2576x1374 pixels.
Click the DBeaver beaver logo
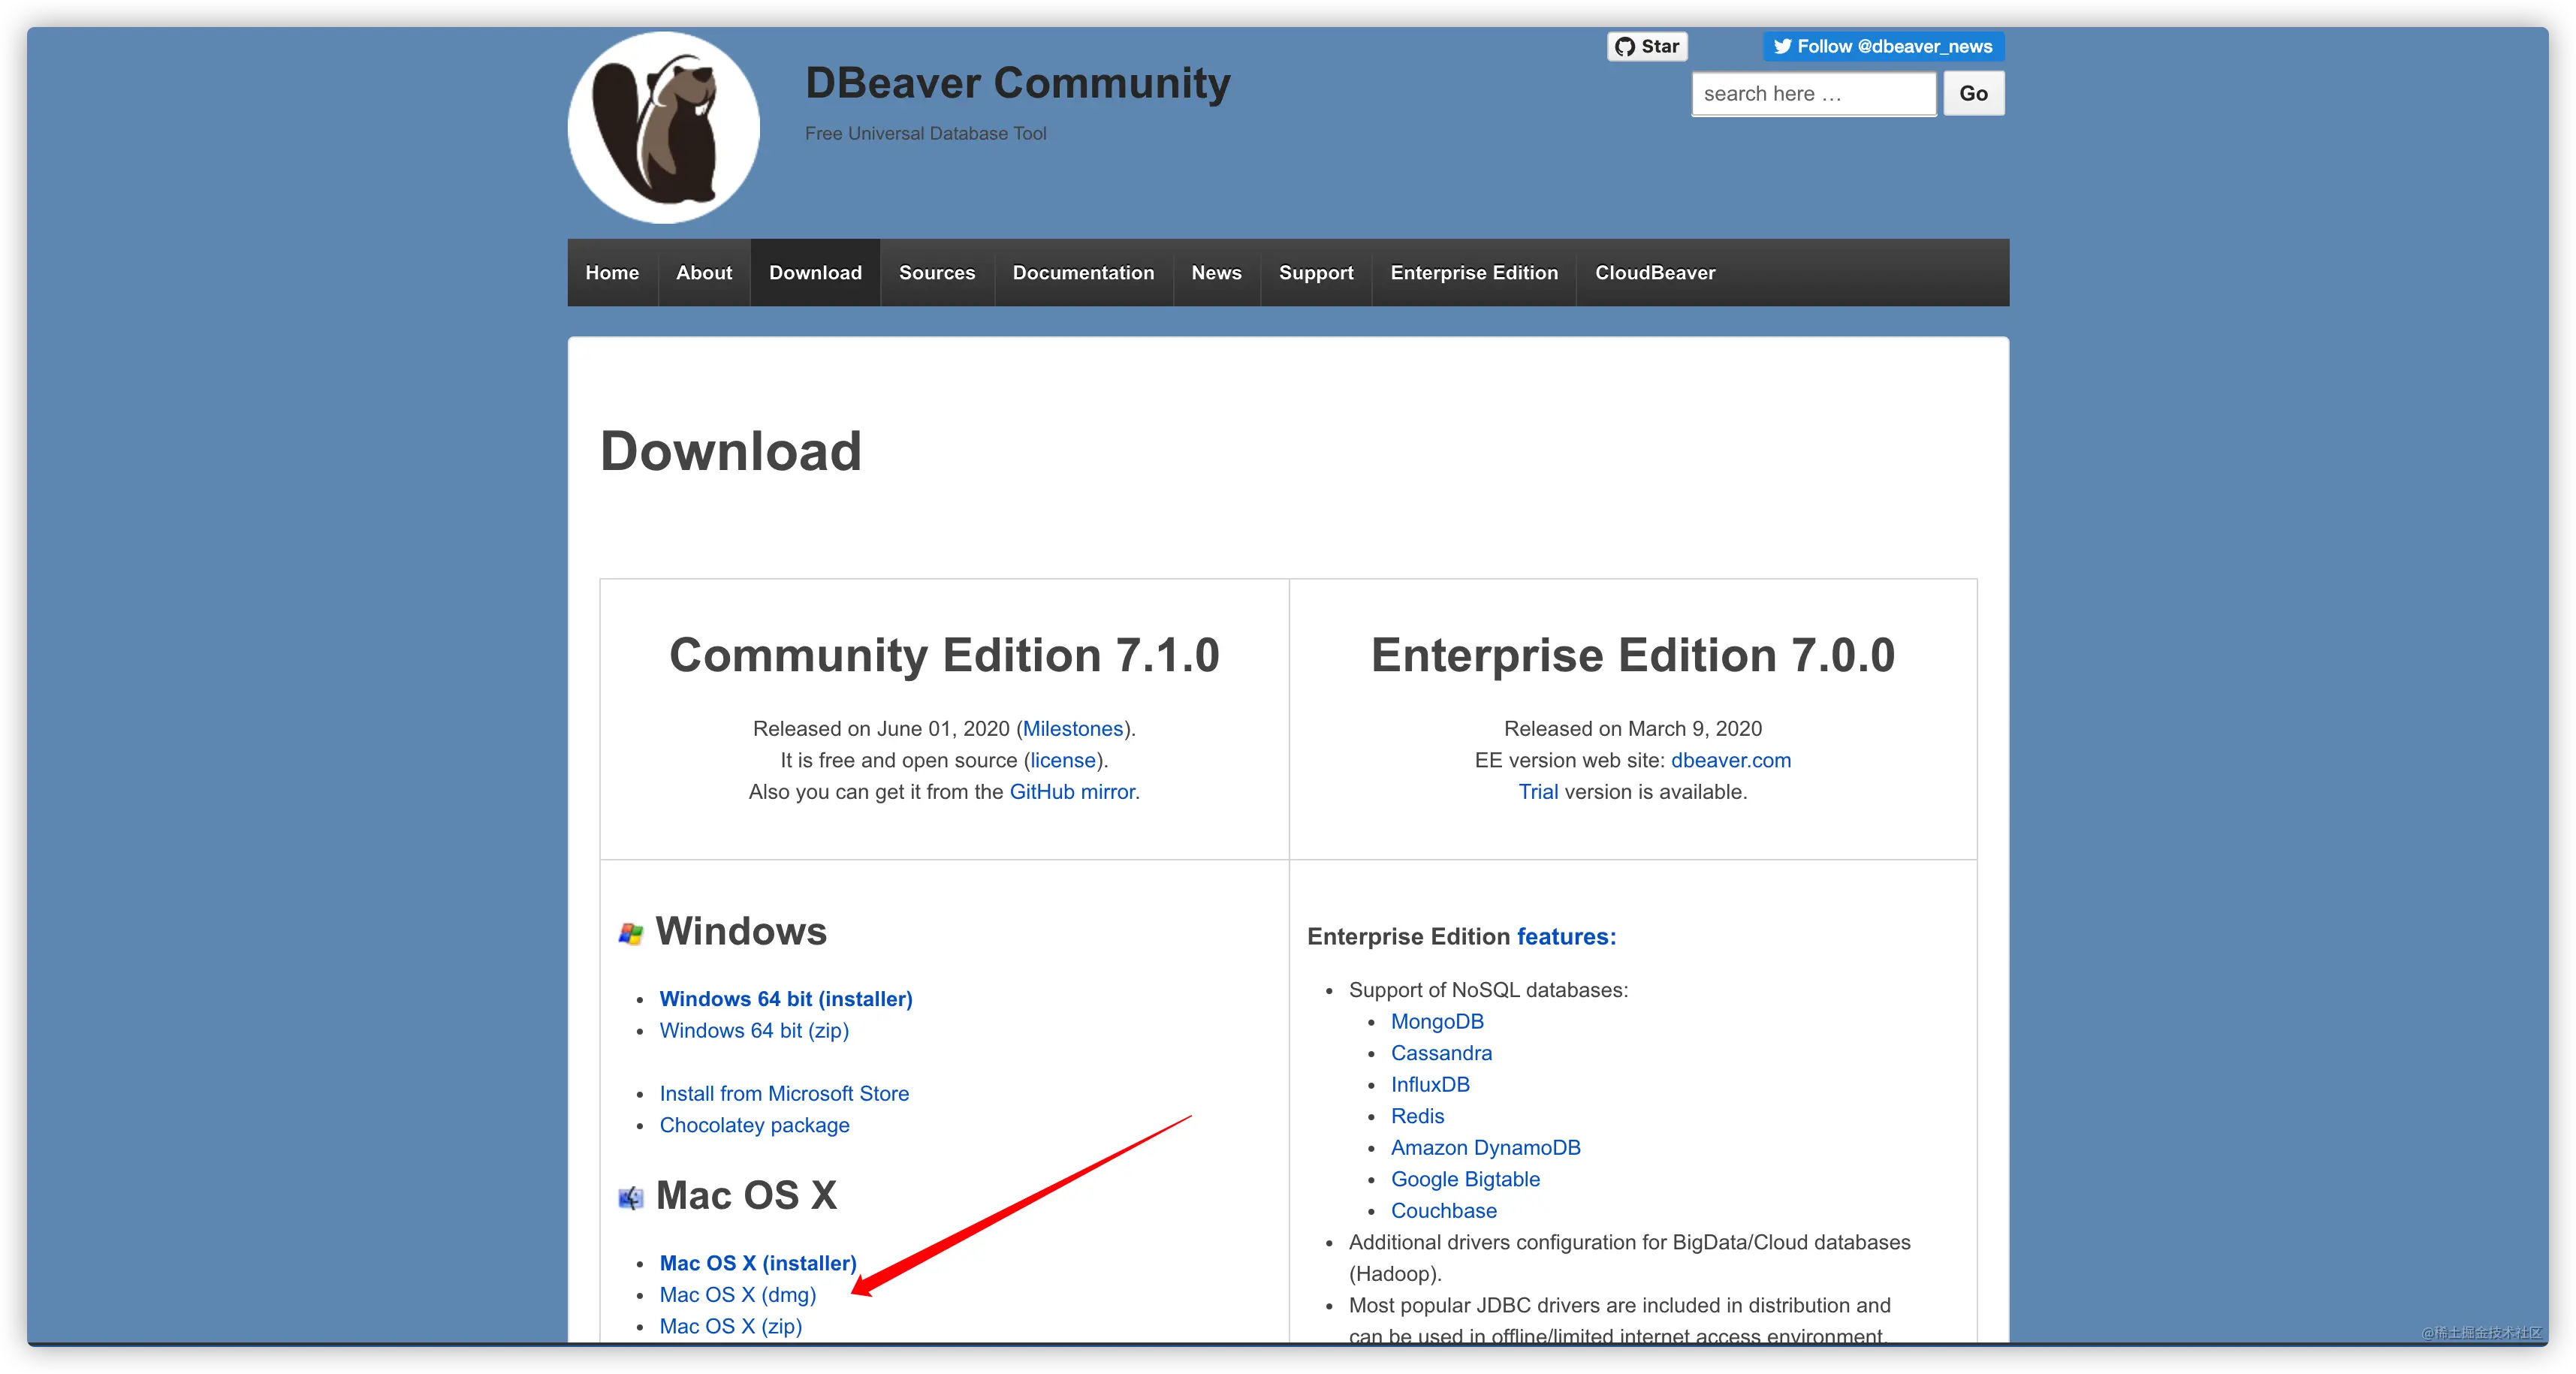pos(664,127)
